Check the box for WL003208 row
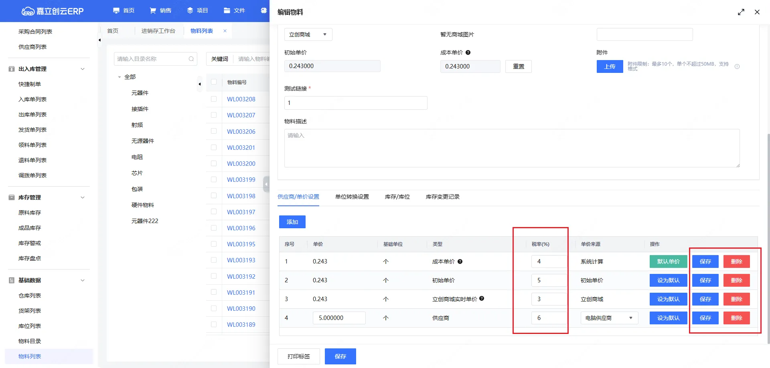This screenshot has height=368, width=770. (214, 99)
